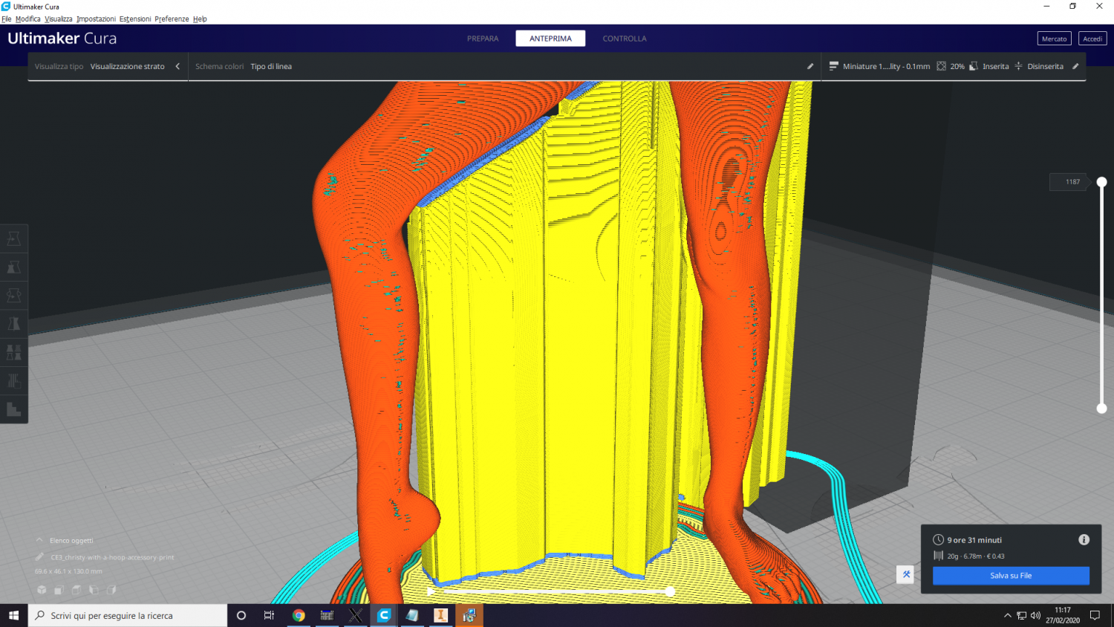Screen dimensions: 1114x627
Task: Switch to the CONTROLLA stage
Action: pyautogui.click(x=625, y=39)
